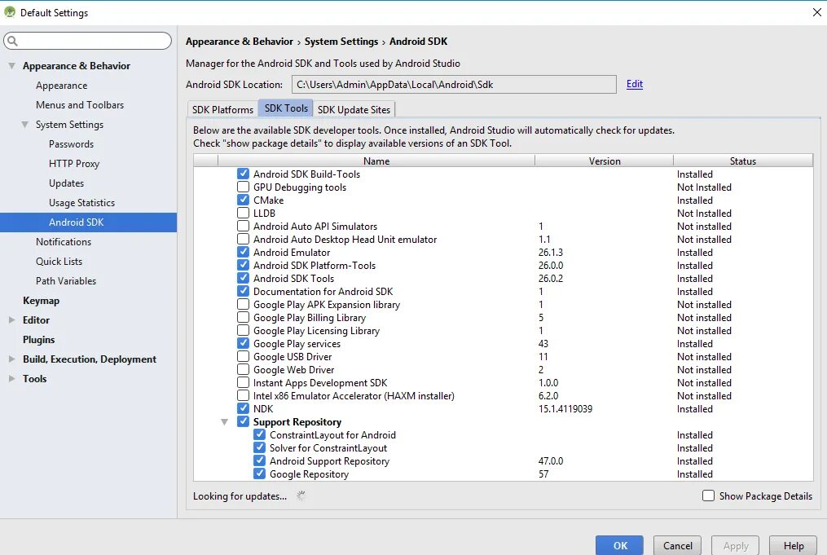Select Quick Lists settings
Image resolution: width=827 pixels, height=555 pixels.
click(x=59, y=261)
